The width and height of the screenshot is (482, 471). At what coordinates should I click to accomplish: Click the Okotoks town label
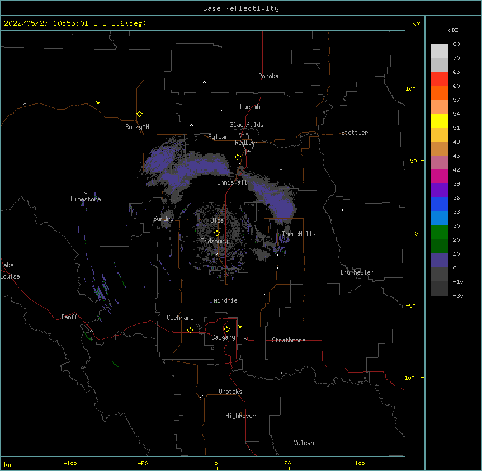pos(230,392)
